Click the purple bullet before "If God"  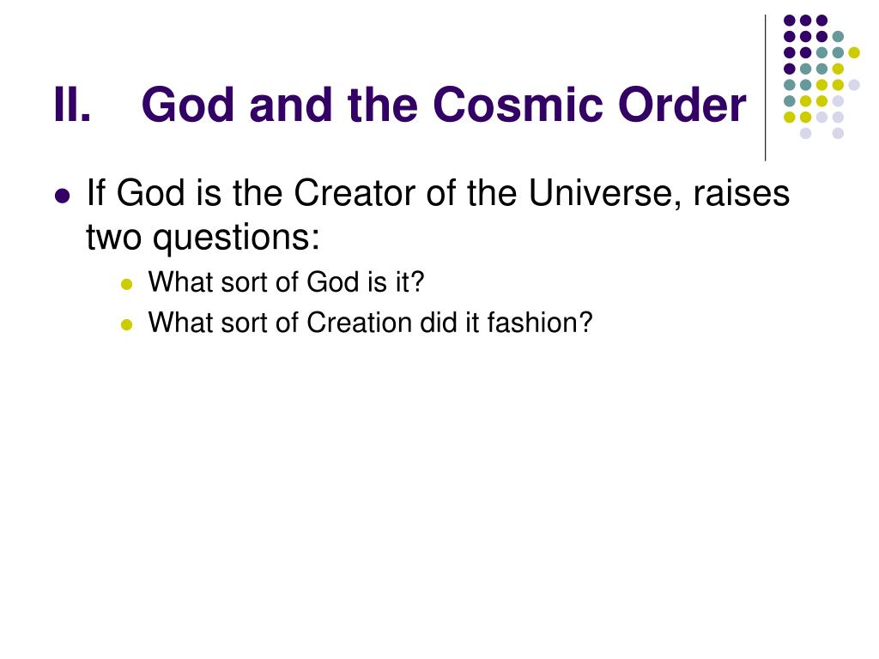63,196
